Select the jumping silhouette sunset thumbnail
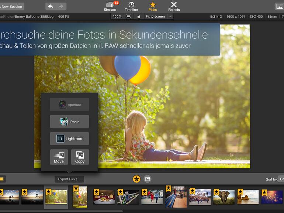This screenshot has width=284, height=213. [x=32, y=197]
